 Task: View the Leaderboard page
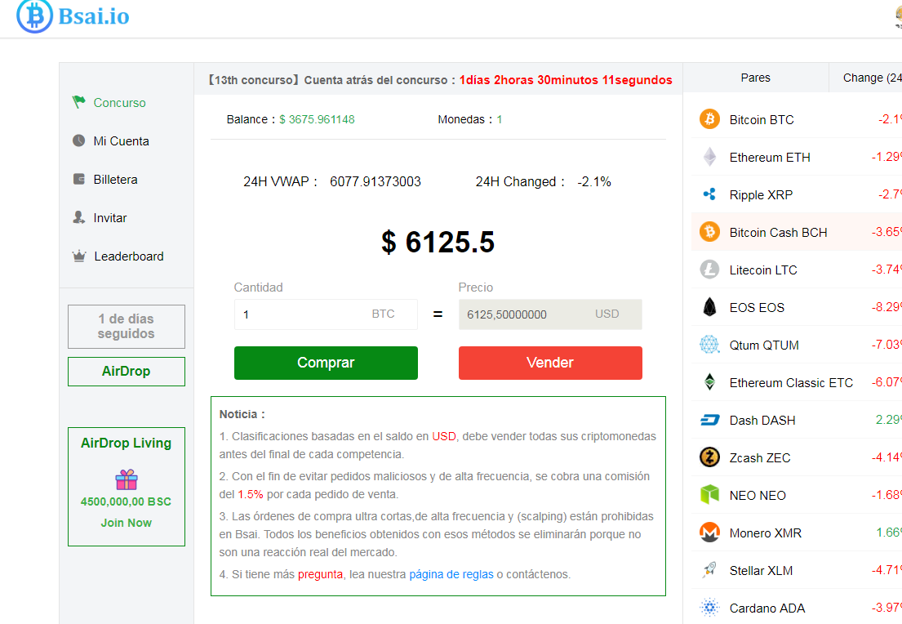pos(129,256)
